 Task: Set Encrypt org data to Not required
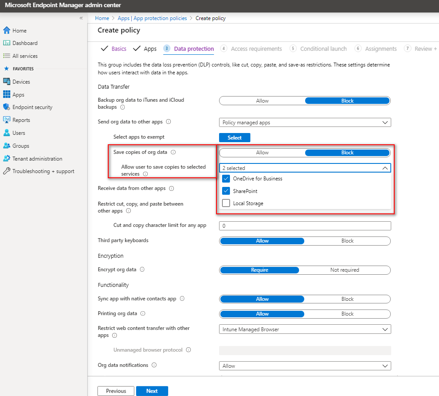(x=345, y=270)
